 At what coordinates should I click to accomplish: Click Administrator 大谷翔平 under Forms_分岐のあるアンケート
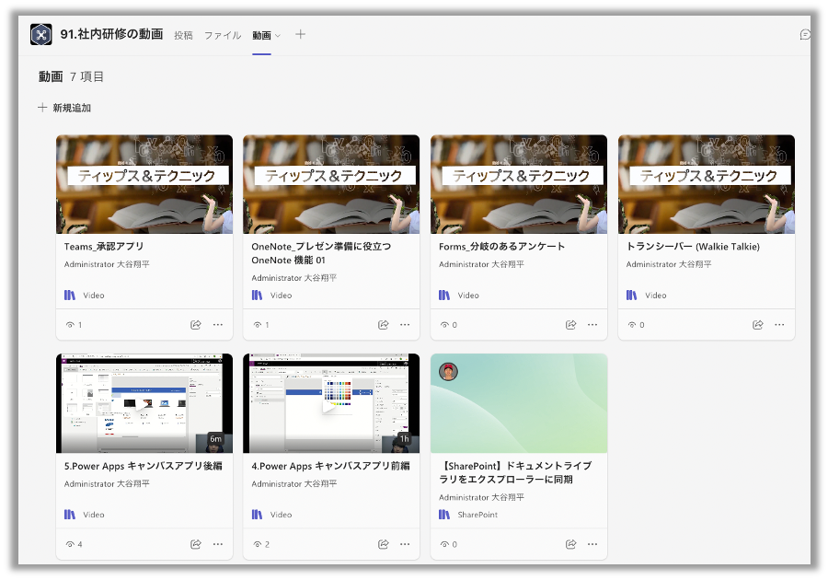481,264
